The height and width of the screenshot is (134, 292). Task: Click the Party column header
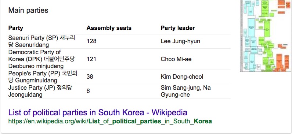16,28
